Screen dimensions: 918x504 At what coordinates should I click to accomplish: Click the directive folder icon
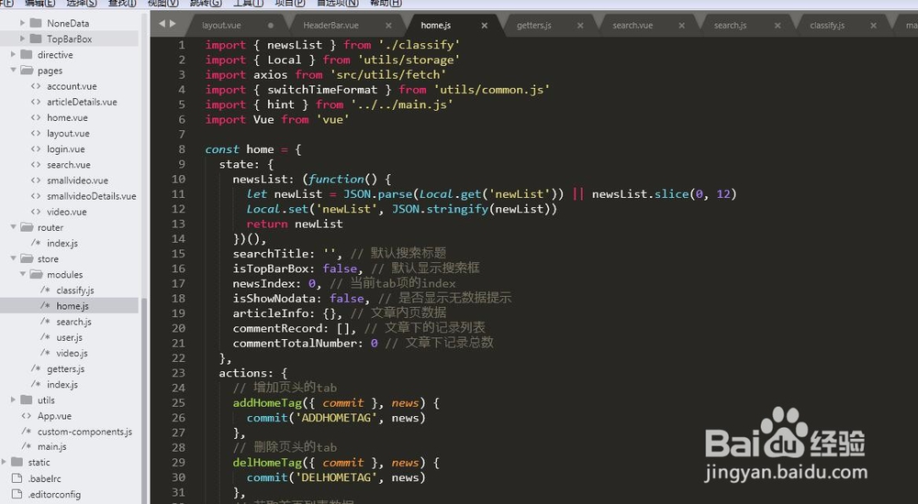pos(27,54)
